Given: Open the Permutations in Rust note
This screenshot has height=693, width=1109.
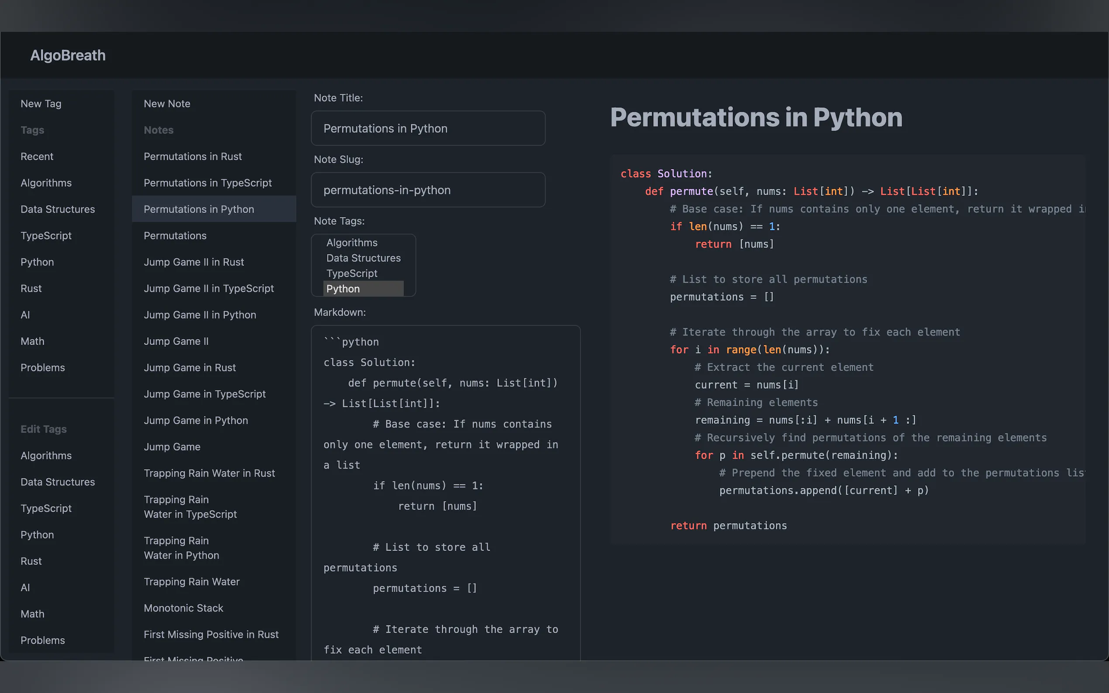Looking at the screenshot, I should click(193, 156).
